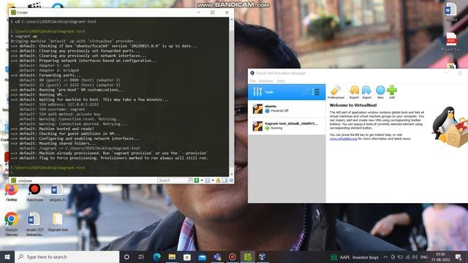Click the green Add machine icon
The width and height of the screenshot is (468, 263).
click(392, 92)
